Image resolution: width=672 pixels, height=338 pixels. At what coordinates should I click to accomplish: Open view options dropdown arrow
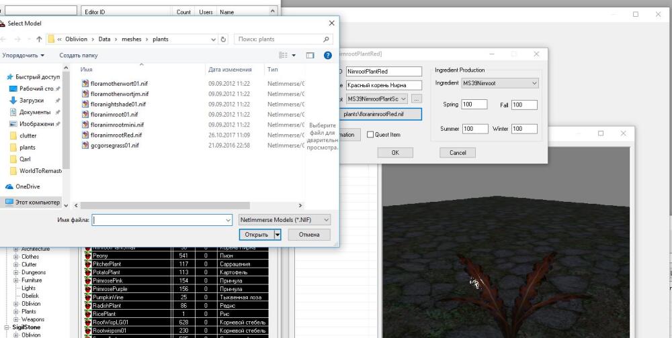(294, 55)
